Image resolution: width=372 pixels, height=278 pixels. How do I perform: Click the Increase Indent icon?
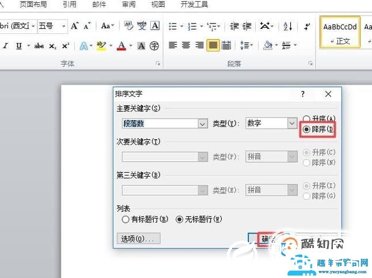point(247,26)
